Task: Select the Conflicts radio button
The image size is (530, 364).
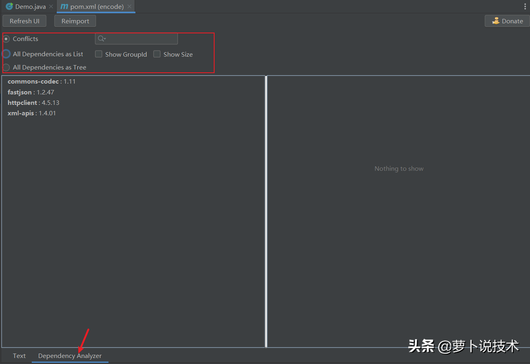Action: [6, 39]
